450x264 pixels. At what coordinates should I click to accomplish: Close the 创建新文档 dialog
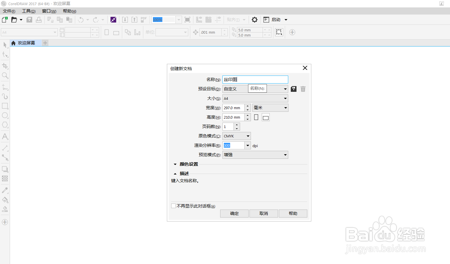pos(305,68)
